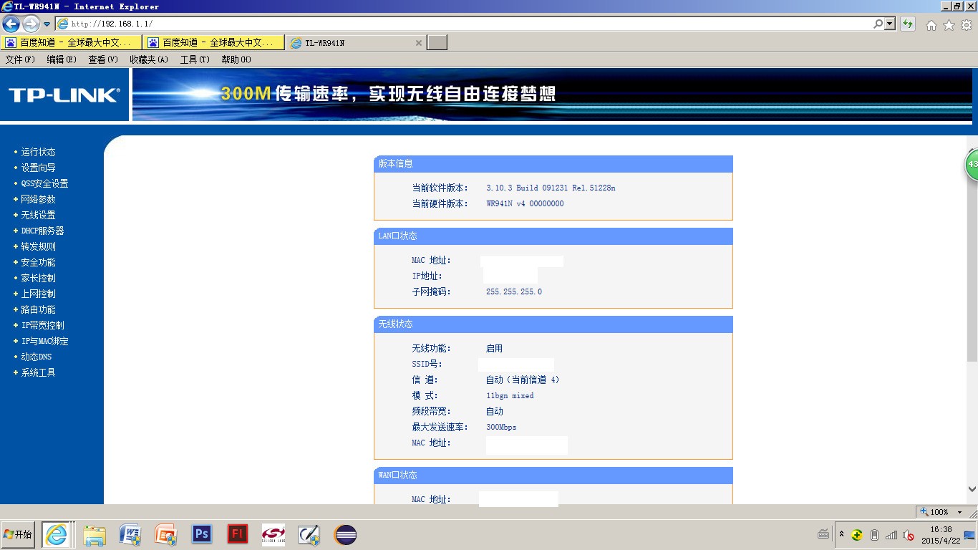
Task: Open the 收藏夹(A) menu
Action: tap(149, 59)
